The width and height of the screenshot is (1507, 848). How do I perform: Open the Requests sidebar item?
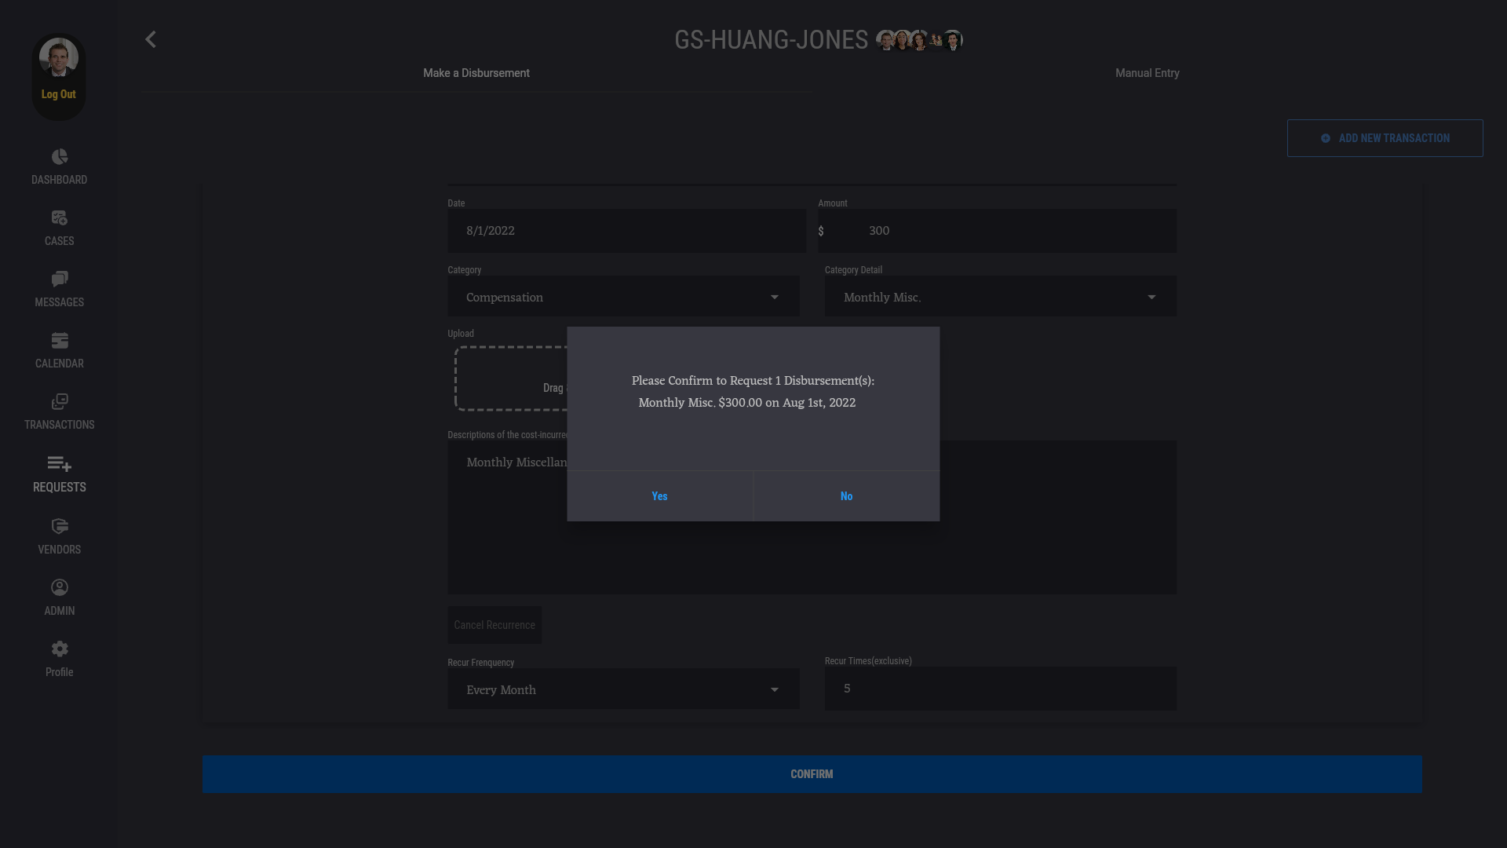tap(60, 474)
